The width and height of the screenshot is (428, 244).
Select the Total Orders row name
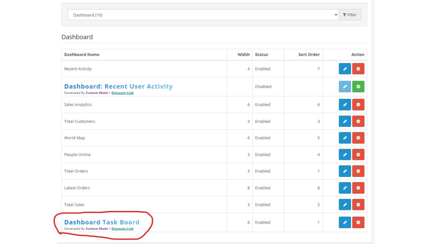pos(76,171)
